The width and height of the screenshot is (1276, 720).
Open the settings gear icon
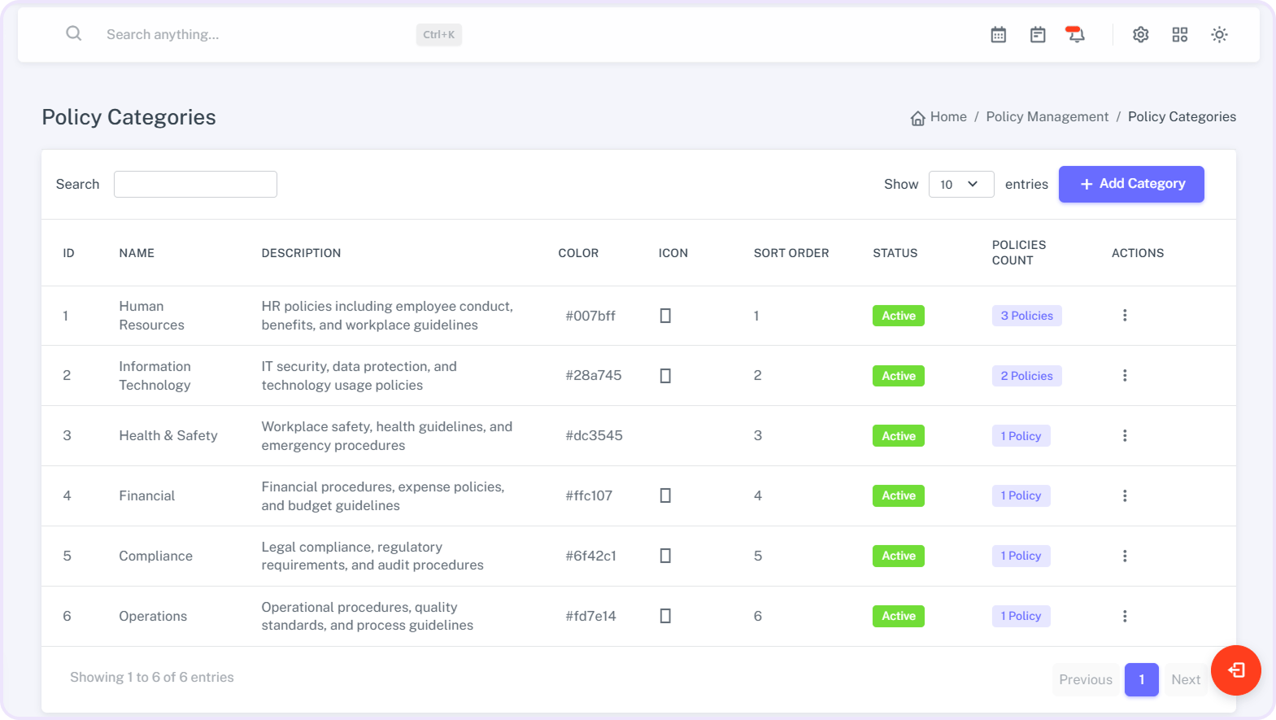1140,35
